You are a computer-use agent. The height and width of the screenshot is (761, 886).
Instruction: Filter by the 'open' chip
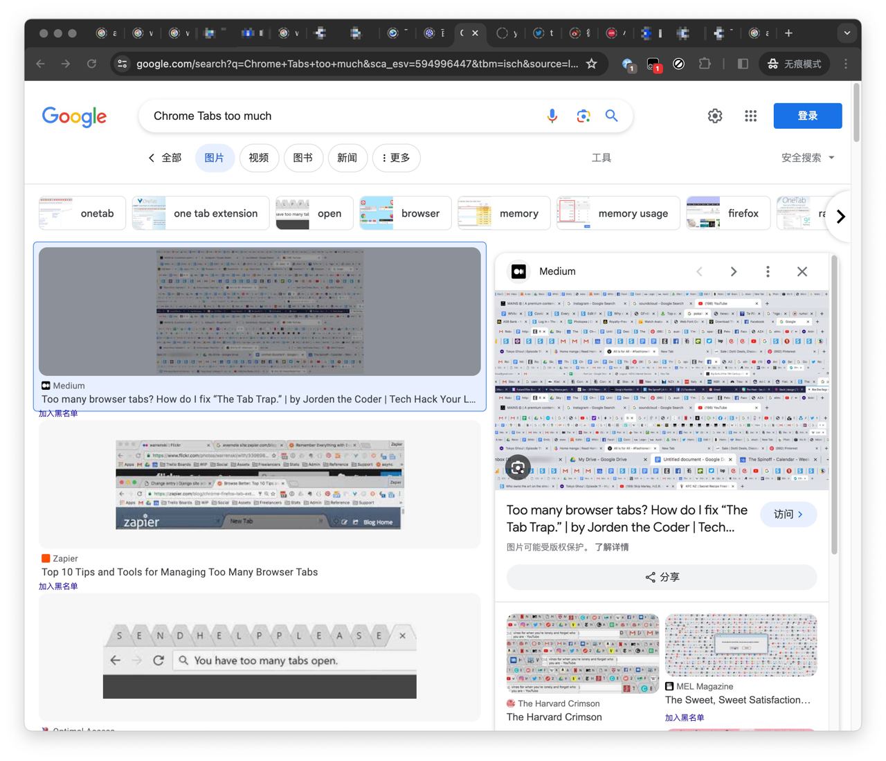tap(314, 213)
